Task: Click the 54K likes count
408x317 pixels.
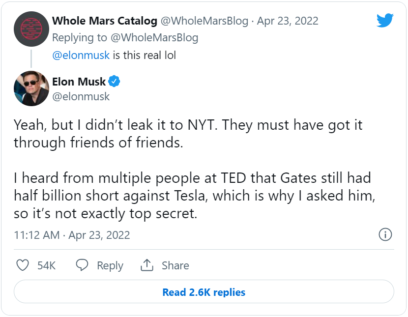Action: [x=47, y=265]
